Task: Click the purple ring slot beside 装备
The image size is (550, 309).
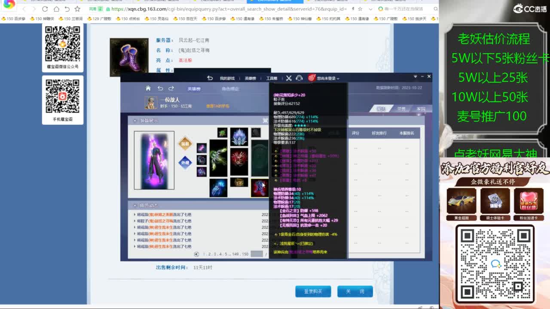Action: click(x=202, y=148)
